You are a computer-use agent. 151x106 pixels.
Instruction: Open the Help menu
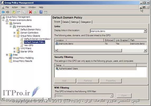coord(41,7)
